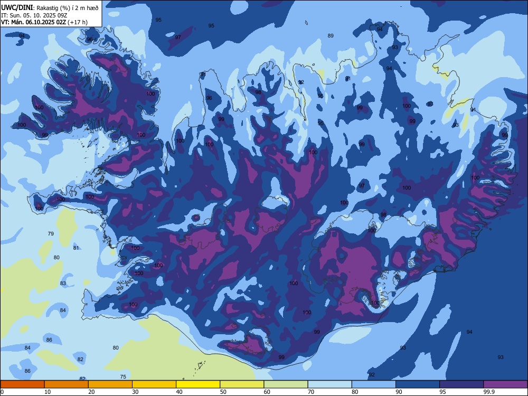Click the UWC/DINI title text

click(x=17, y=8)
